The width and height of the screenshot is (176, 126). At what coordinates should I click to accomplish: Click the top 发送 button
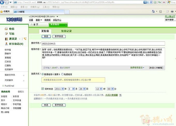tap(46, 37)
